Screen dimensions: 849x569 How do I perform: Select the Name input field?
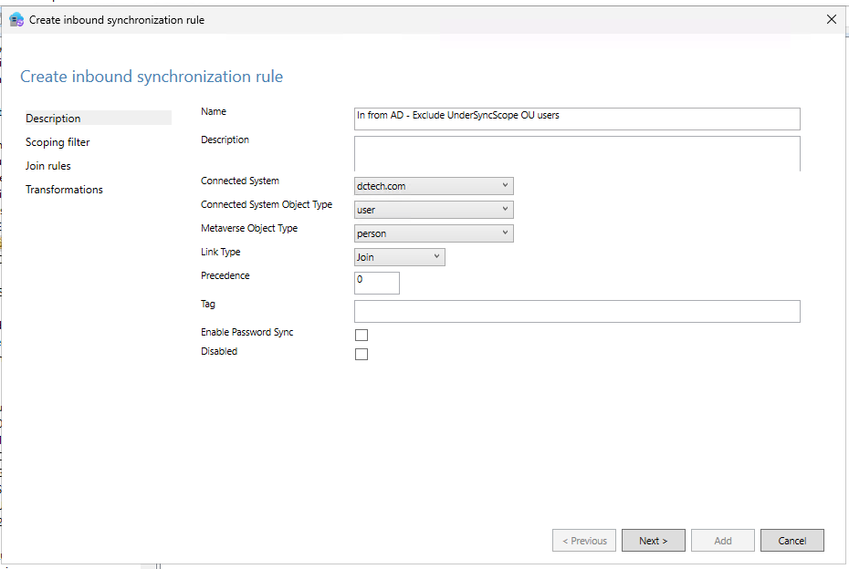(577, 119)
